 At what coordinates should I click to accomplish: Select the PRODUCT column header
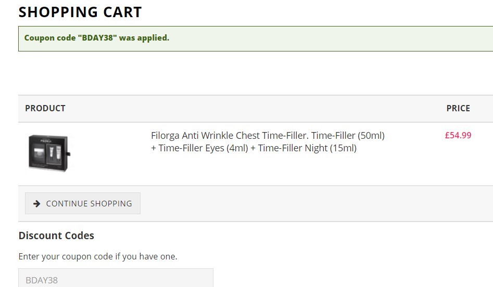click(x=45, y=108)
